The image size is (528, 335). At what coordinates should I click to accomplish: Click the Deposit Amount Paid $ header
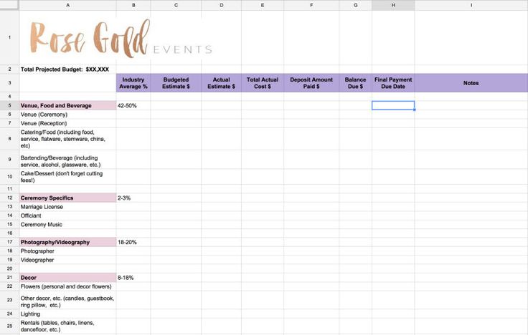311,83
